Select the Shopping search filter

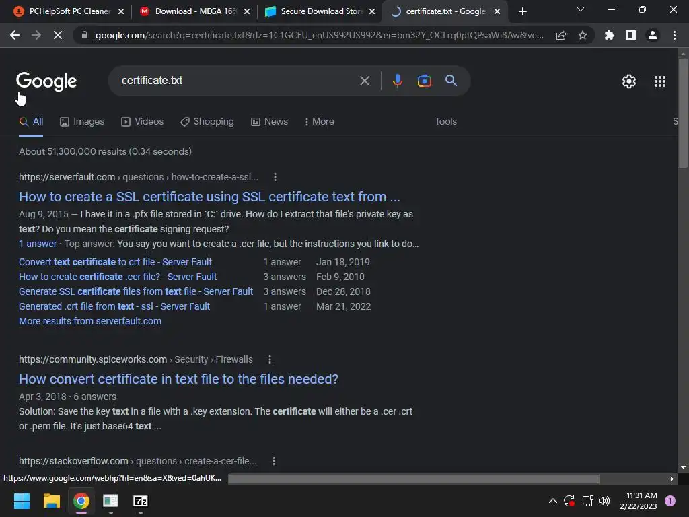(x=207, y=122)
